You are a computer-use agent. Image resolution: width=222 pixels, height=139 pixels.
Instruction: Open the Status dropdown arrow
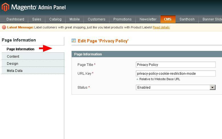(213, 88)
